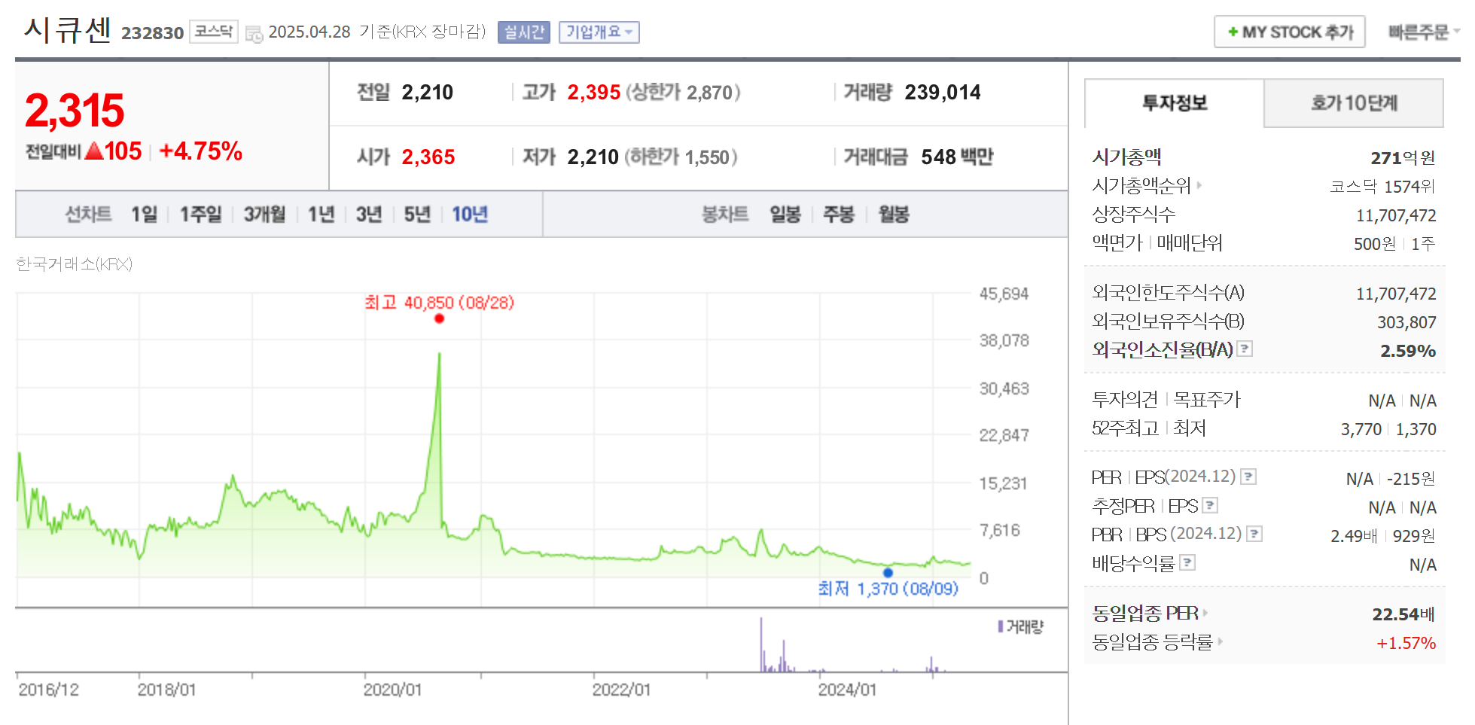Click the 시가총액 value 271억원

[1403, 157]
